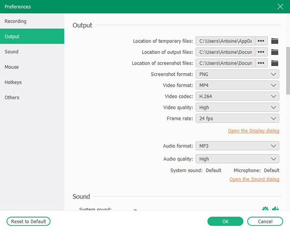Go to the Sound tab
The image size is (290, 233).
tap(32, 52)
